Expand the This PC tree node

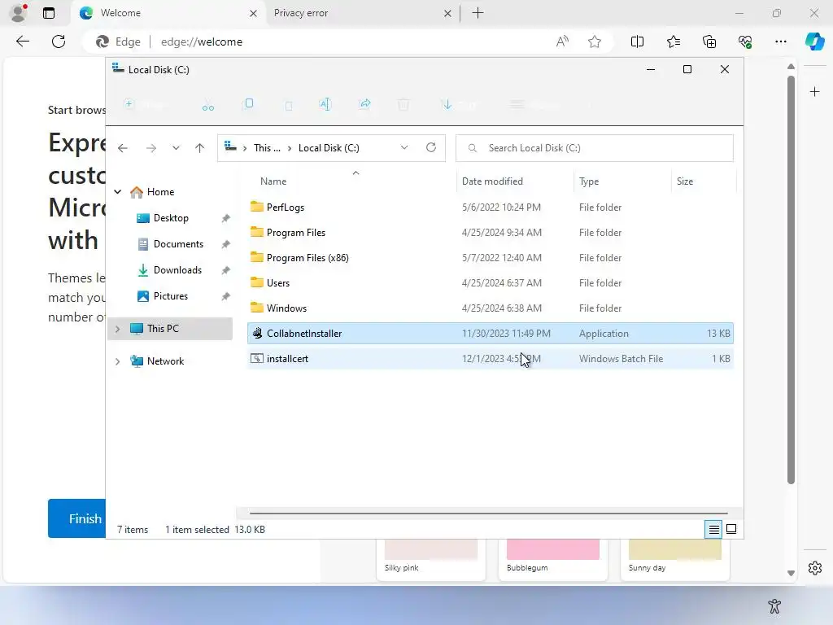(x=118, y=329)
